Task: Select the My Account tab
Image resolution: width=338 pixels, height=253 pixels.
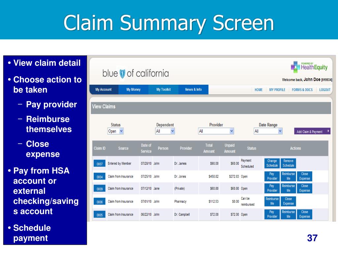Action: (104, 89)
